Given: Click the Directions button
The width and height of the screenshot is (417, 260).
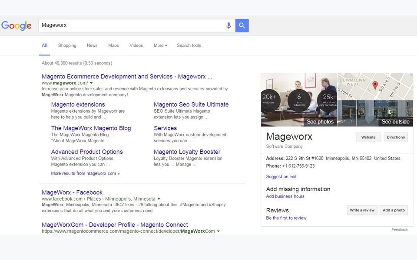Looking at the screenshot, I should (396, 137).
